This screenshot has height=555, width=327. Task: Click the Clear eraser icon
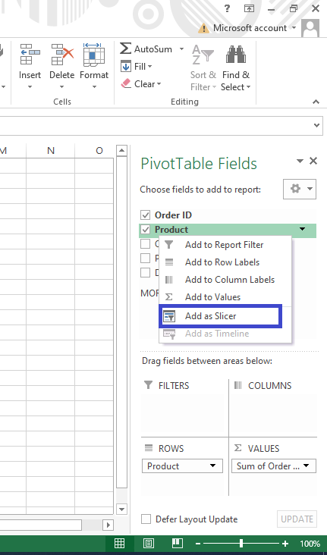coord(126,84)
